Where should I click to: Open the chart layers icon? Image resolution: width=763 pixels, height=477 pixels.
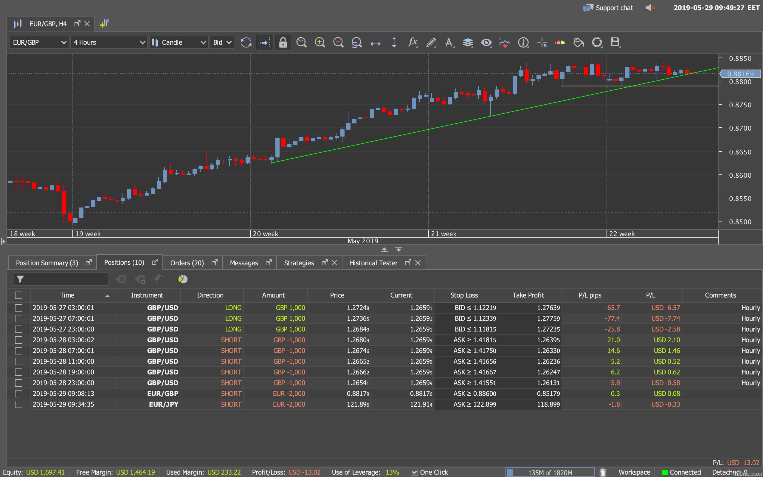468,43
